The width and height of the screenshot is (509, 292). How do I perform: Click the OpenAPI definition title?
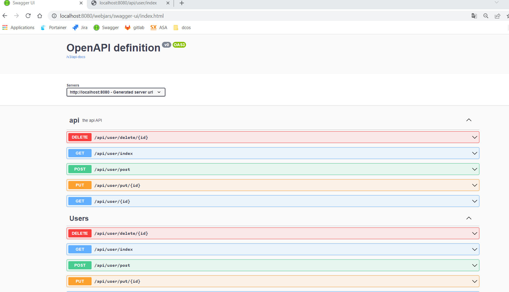tap(113, 48)
